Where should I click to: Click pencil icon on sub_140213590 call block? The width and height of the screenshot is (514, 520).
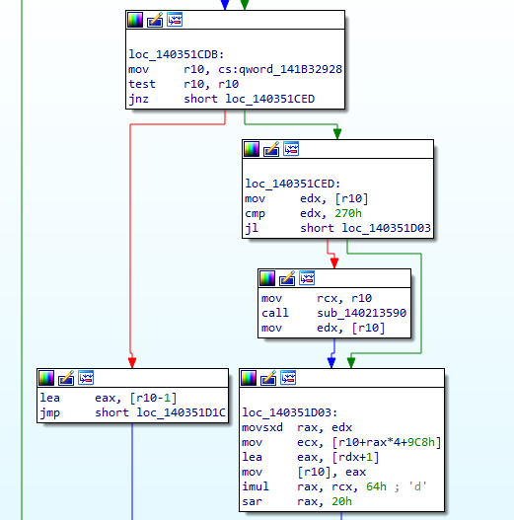(287, 278)
